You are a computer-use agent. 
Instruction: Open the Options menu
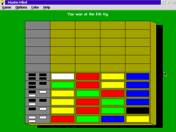21,7
